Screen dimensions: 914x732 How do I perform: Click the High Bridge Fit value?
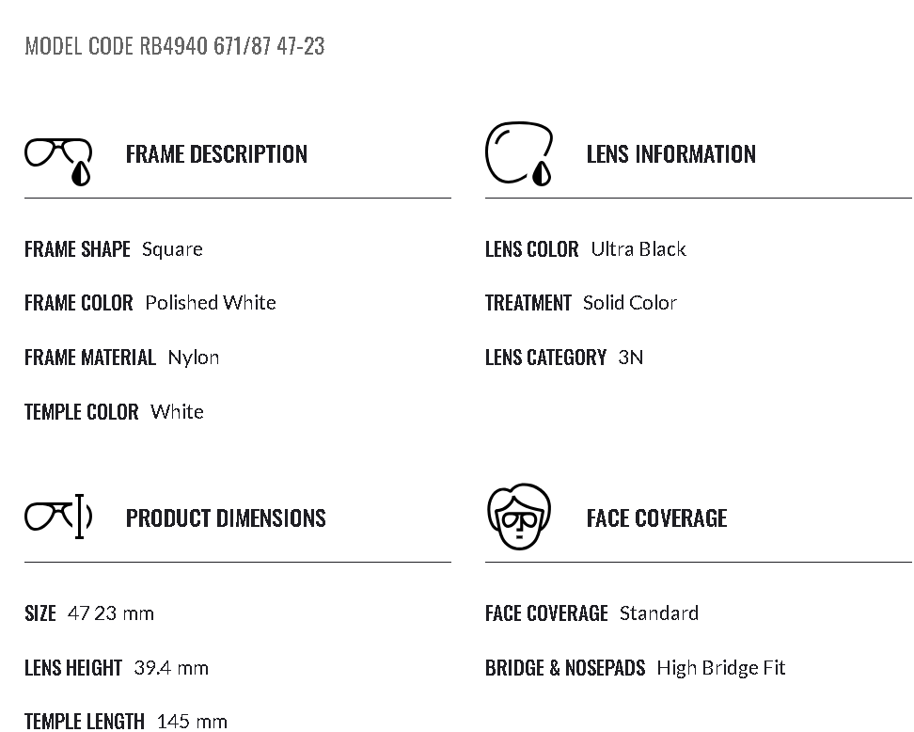tap(720, 668)
